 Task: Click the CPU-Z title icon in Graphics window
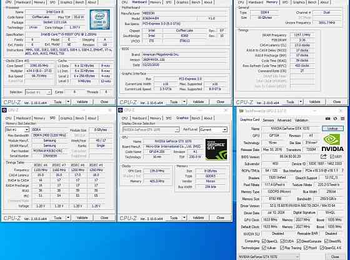tap(121, 110)
